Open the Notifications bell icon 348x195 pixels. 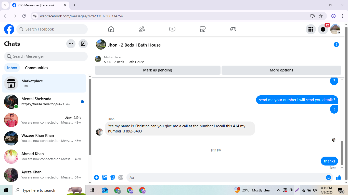point(323,29)
